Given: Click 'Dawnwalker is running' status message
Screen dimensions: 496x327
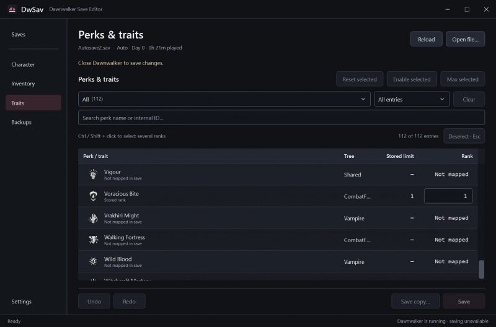Looking at the screenshot, I should click(443, 321).
